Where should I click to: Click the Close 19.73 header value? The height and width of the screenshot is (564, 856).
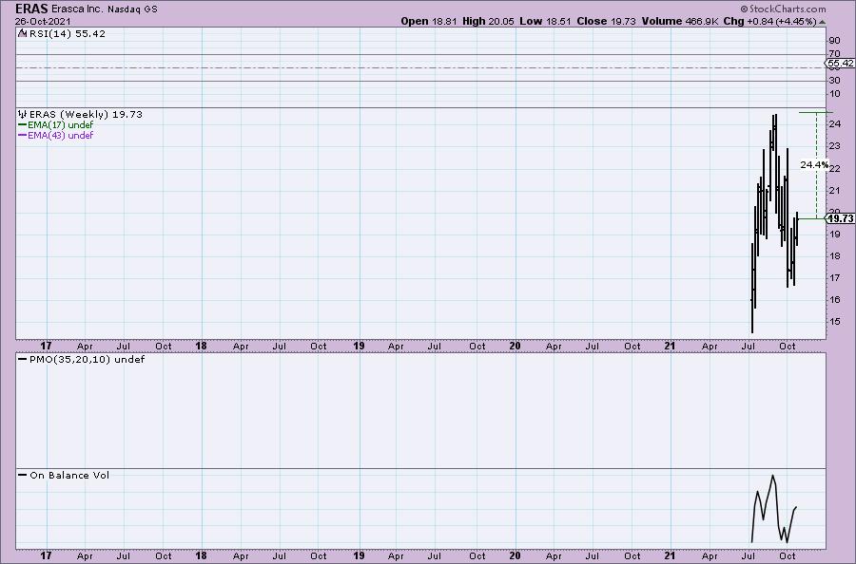[x=606, y=21]
